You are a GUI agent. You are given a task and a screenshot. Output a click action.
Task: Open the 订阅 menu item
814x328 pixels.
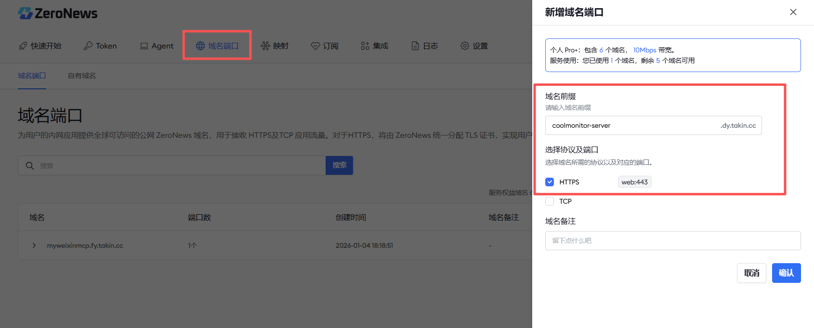[x=325, y=46]
